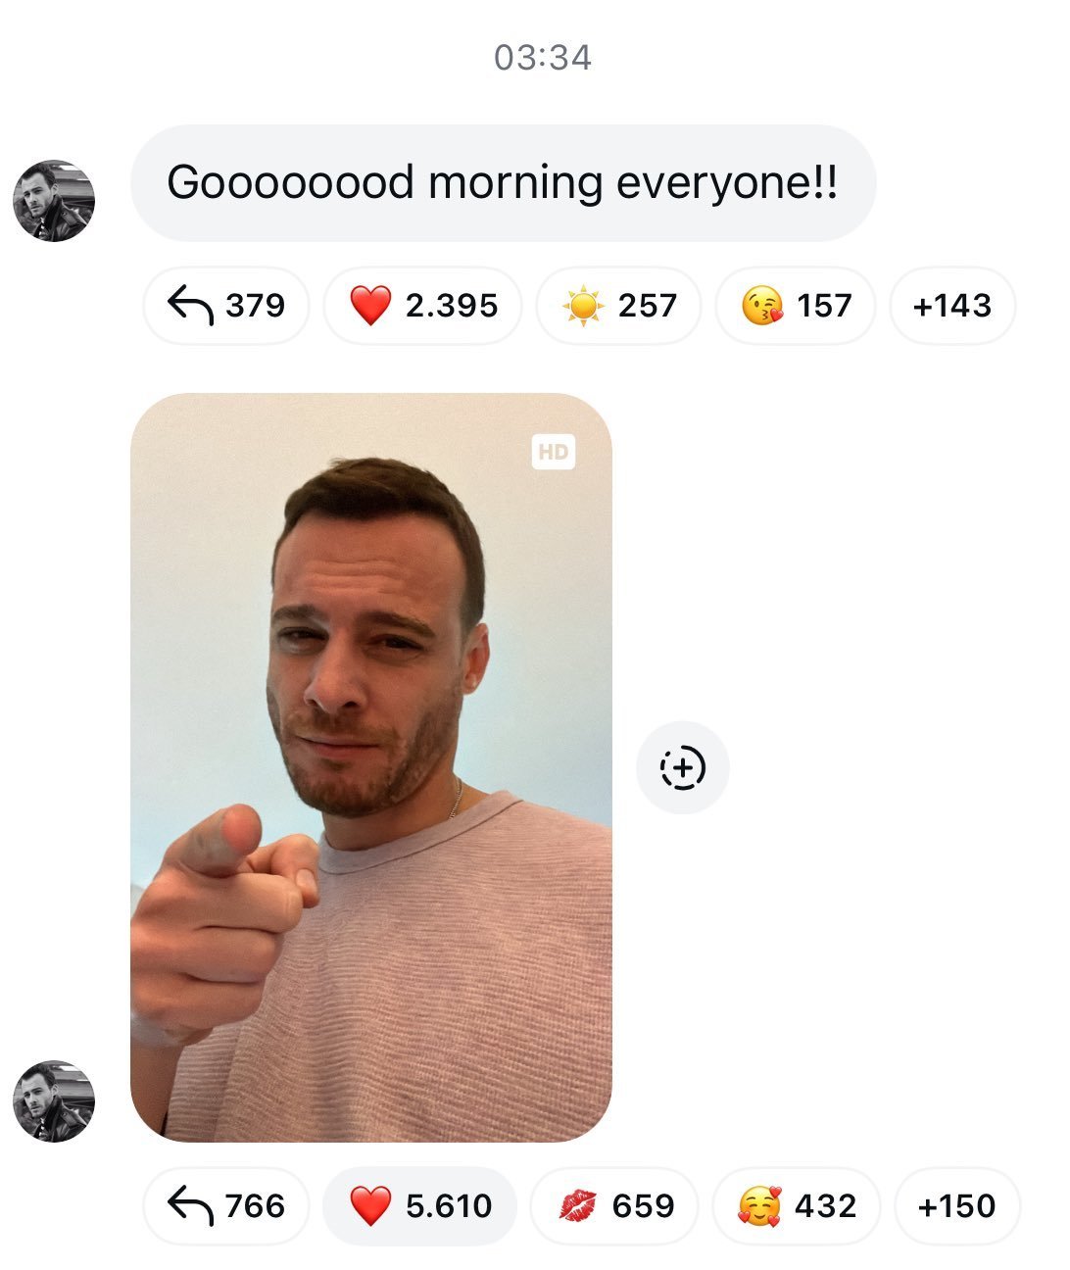Tap the 03:34 timestamp
Screen dimensions: 1070x1270
tap(543, 58)
